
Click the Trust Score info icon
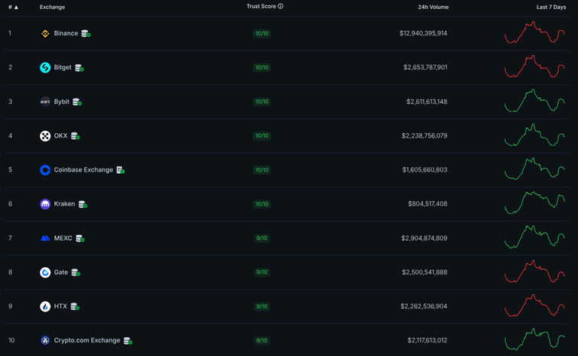[x=281, y=6]
